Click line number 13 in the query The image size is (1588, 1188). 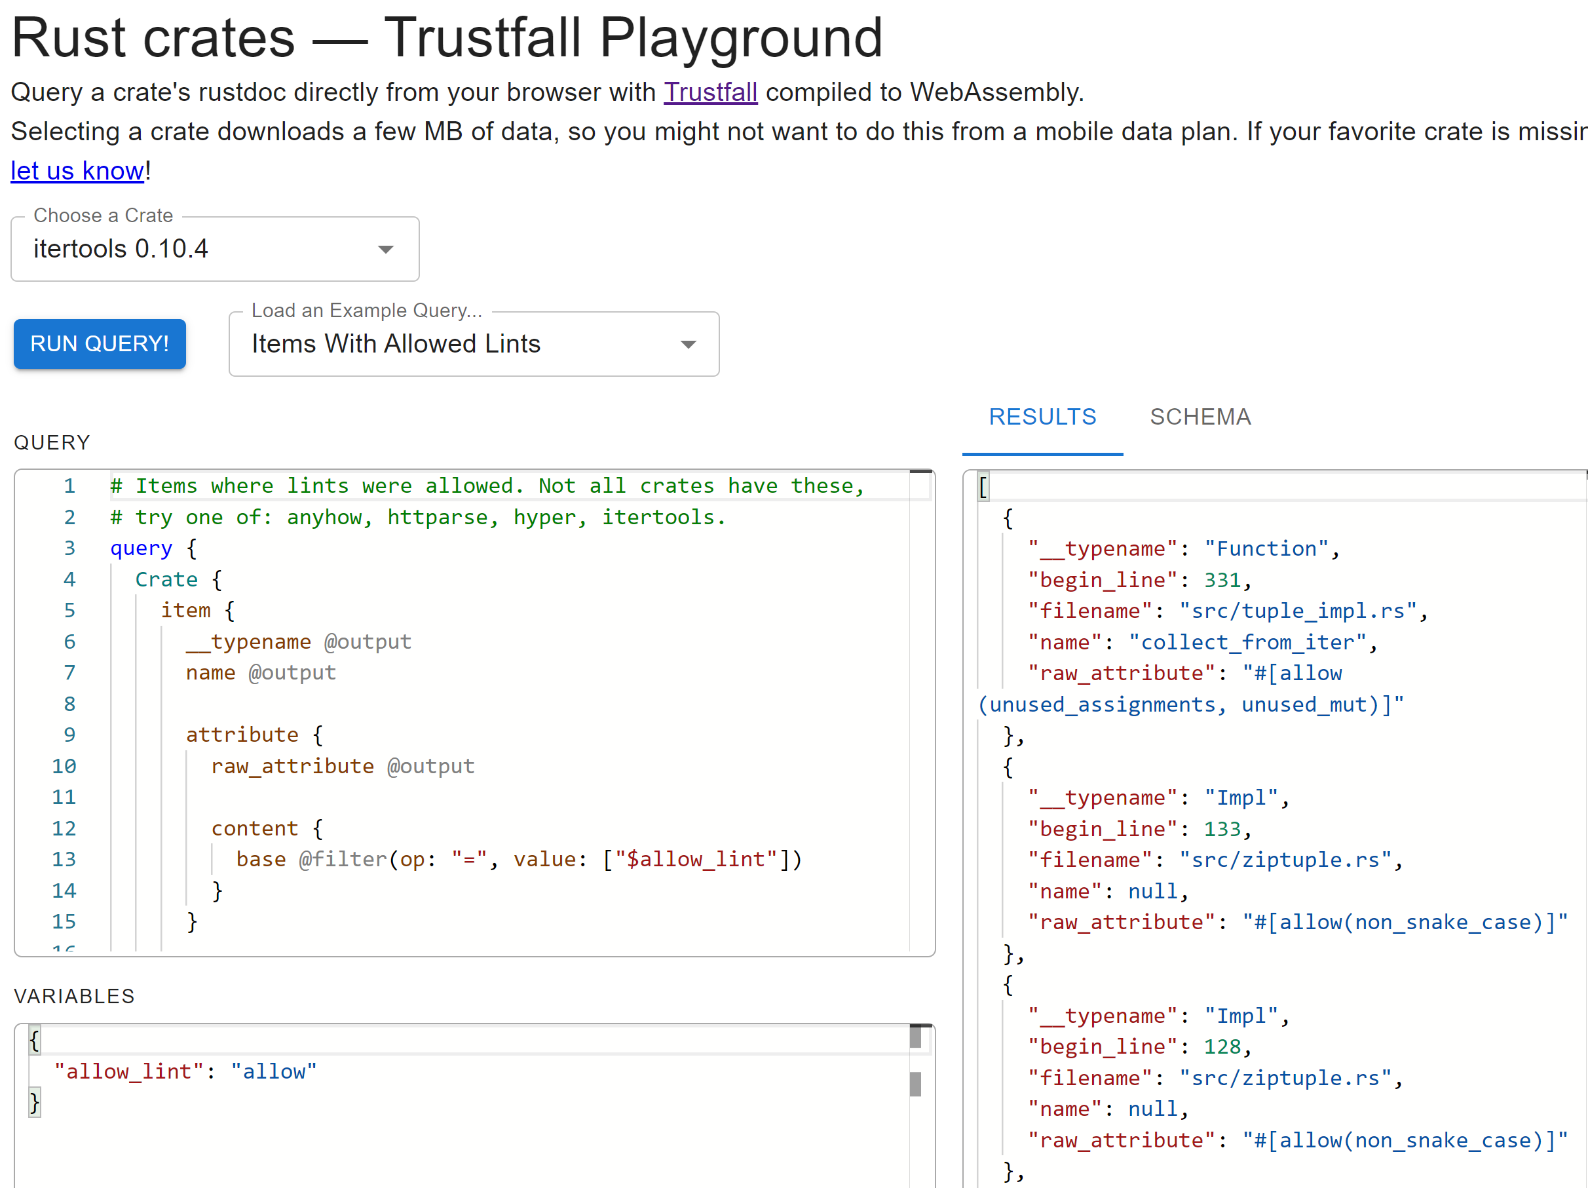pyautogui.click(x=64, y=859)
